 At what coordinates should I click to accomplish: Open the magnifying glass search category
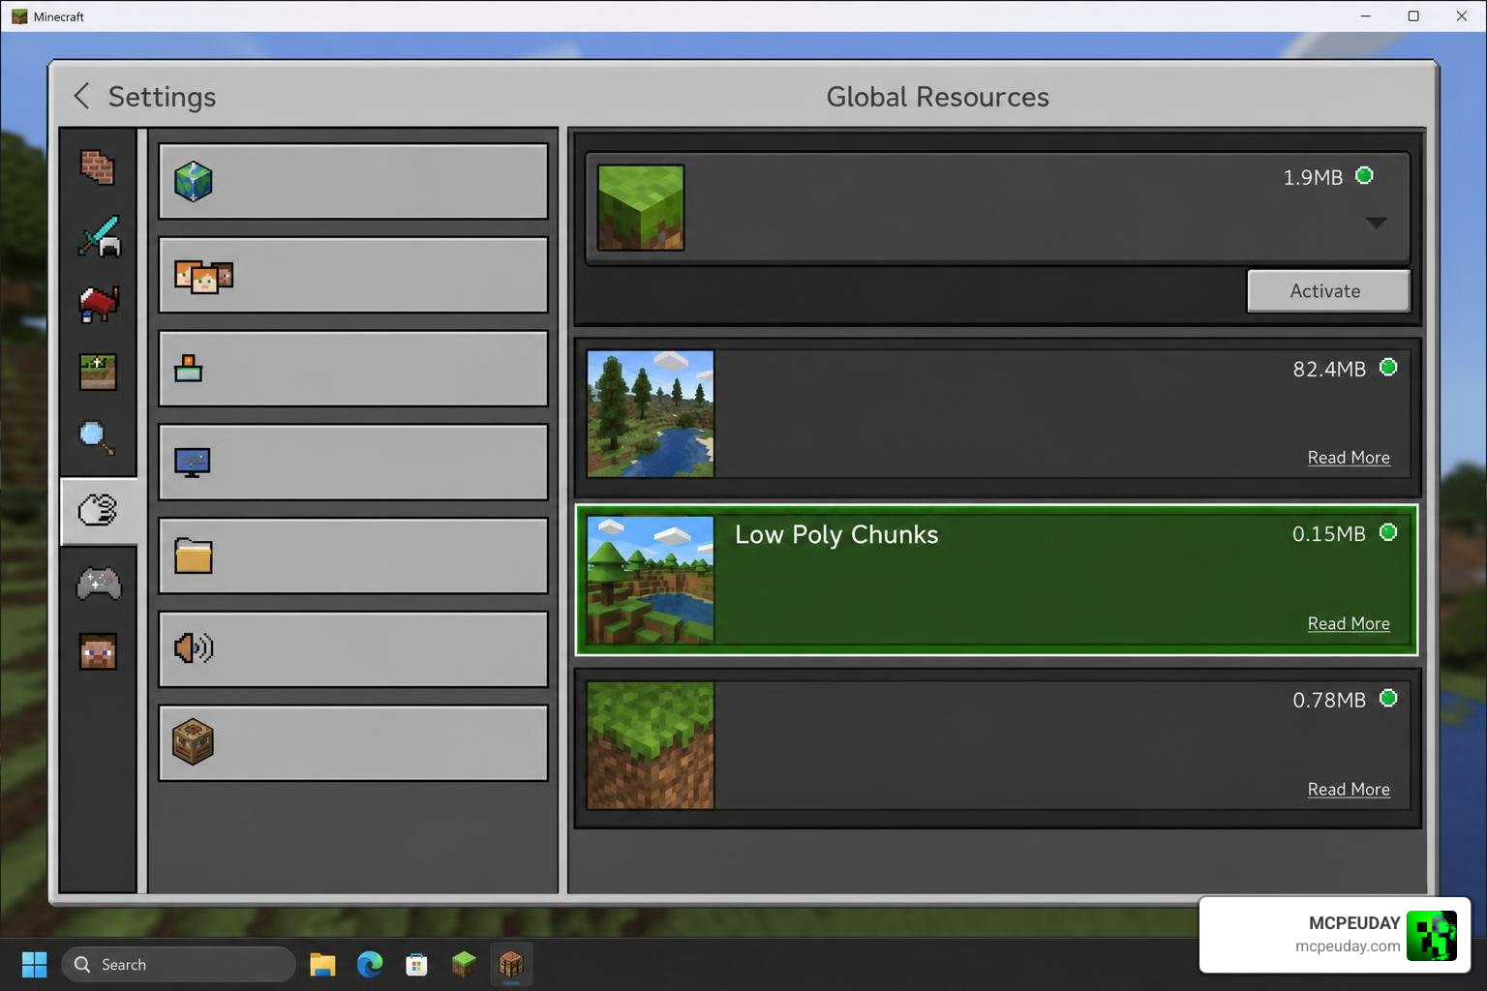tap(98, 438)
